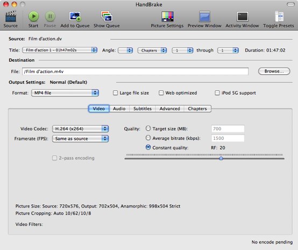Click the constant quality RF slider handle

(221, 159)
